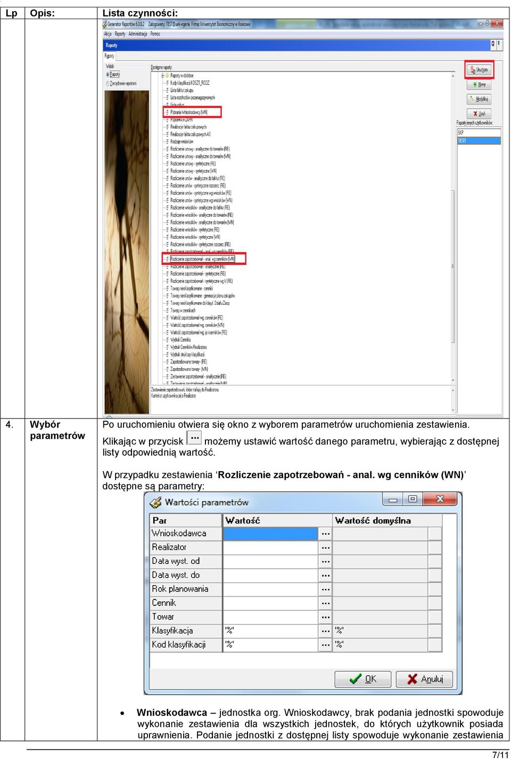Select report Lista faktur zakupu
This screenshot has height=759, width=511.
[182, 91]
